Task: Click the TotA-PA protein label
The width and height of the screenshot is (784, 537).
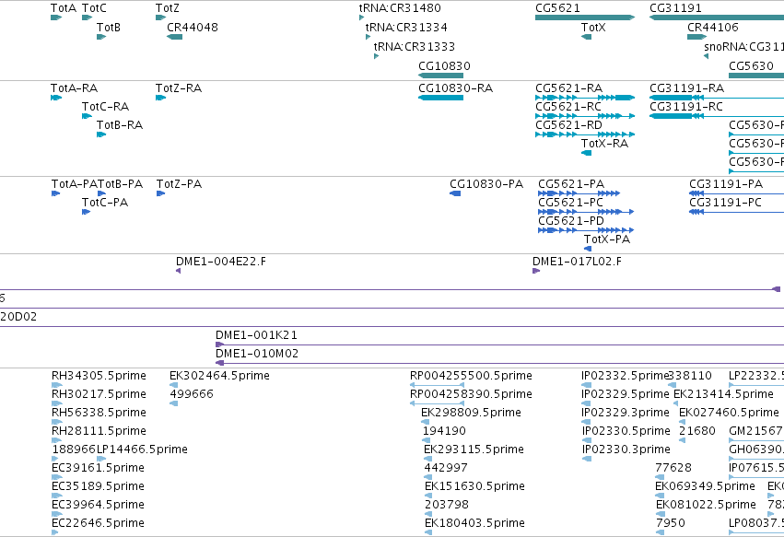Action: pyautogui.click(x=75, y=184)
